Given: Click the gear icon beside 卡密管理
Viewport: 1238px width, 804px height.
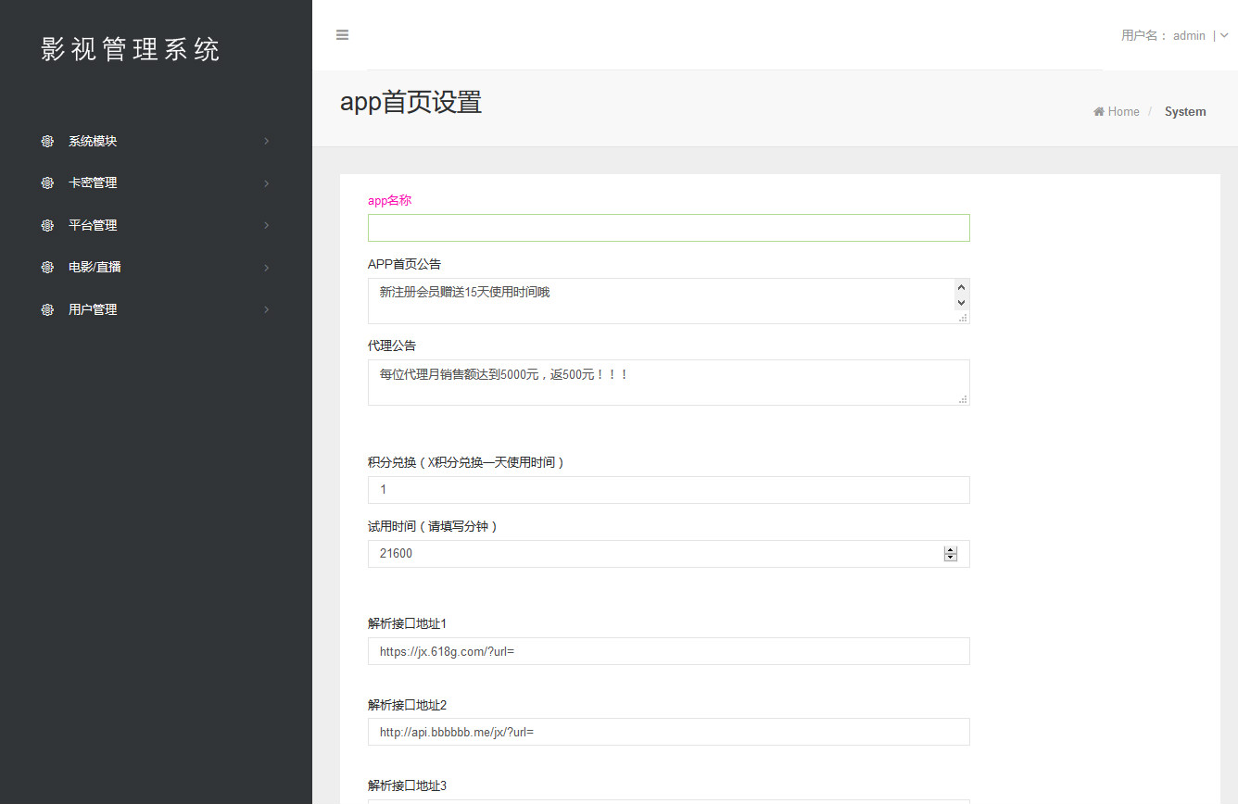Looking at the screenshot, I should 47,183.
